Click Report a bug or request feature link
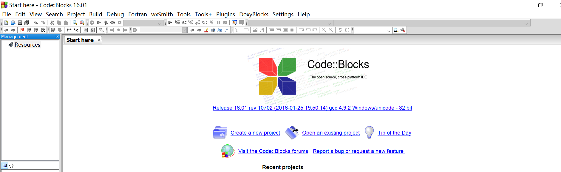Screen dimensions: 561x172 (359, 151)
